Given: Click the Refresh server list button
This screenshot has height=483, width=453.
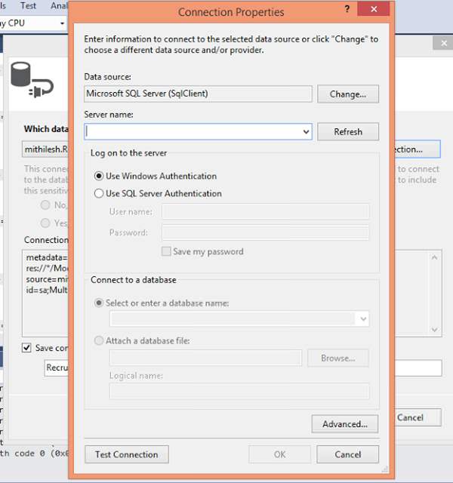Looking at the screenshot, I should (348, 132).
